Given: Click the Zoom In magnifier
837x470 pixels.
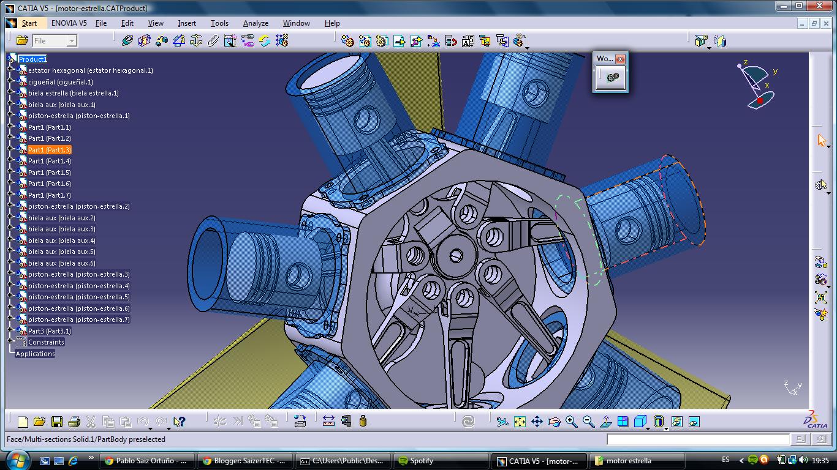Looking at the screenshot, I should click(x=571, y=421).
